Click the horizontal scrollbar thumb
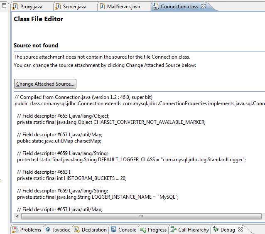 point(141,216)
